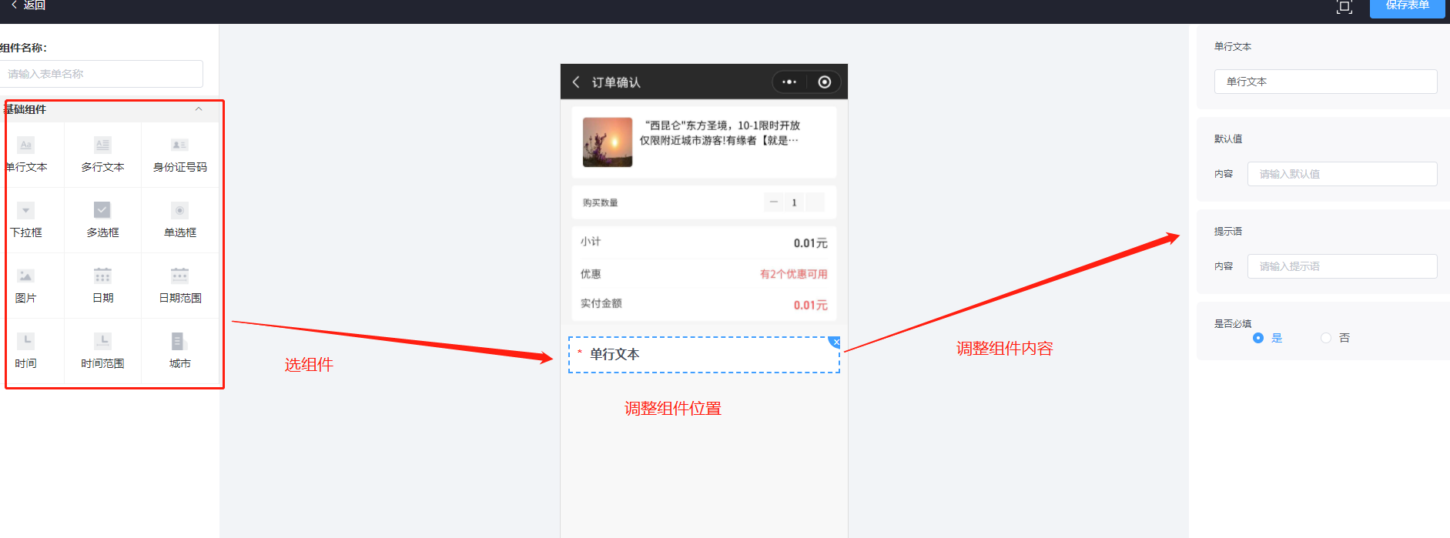Click the back arrow in 订单确认 header
This screenshot has width=1450, height=538.
click(576, 82)
